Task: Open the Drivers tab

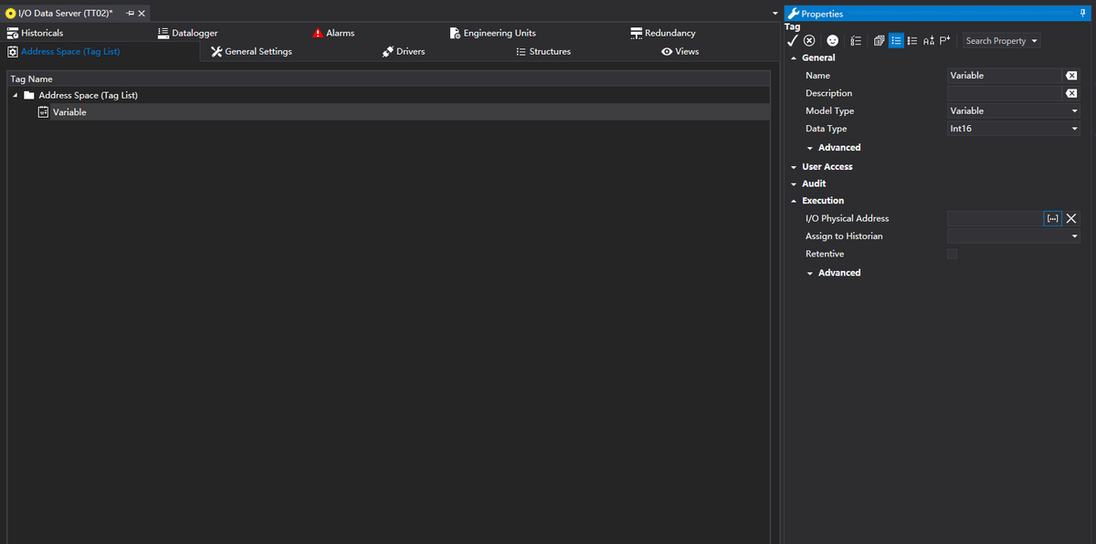Action: tap(410, 51)
